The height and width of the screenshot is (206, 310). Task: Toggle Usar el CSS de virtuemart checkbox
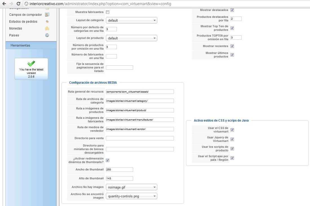[232, 130]
